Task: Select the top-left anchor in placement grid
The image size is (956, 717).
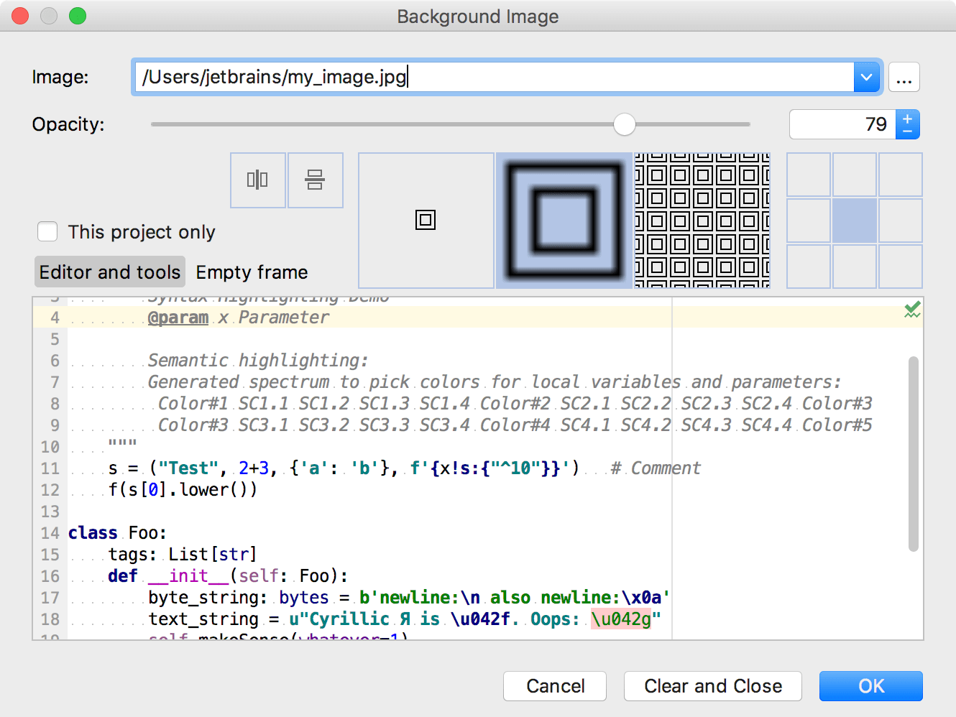Action: (x=809, y=175)
